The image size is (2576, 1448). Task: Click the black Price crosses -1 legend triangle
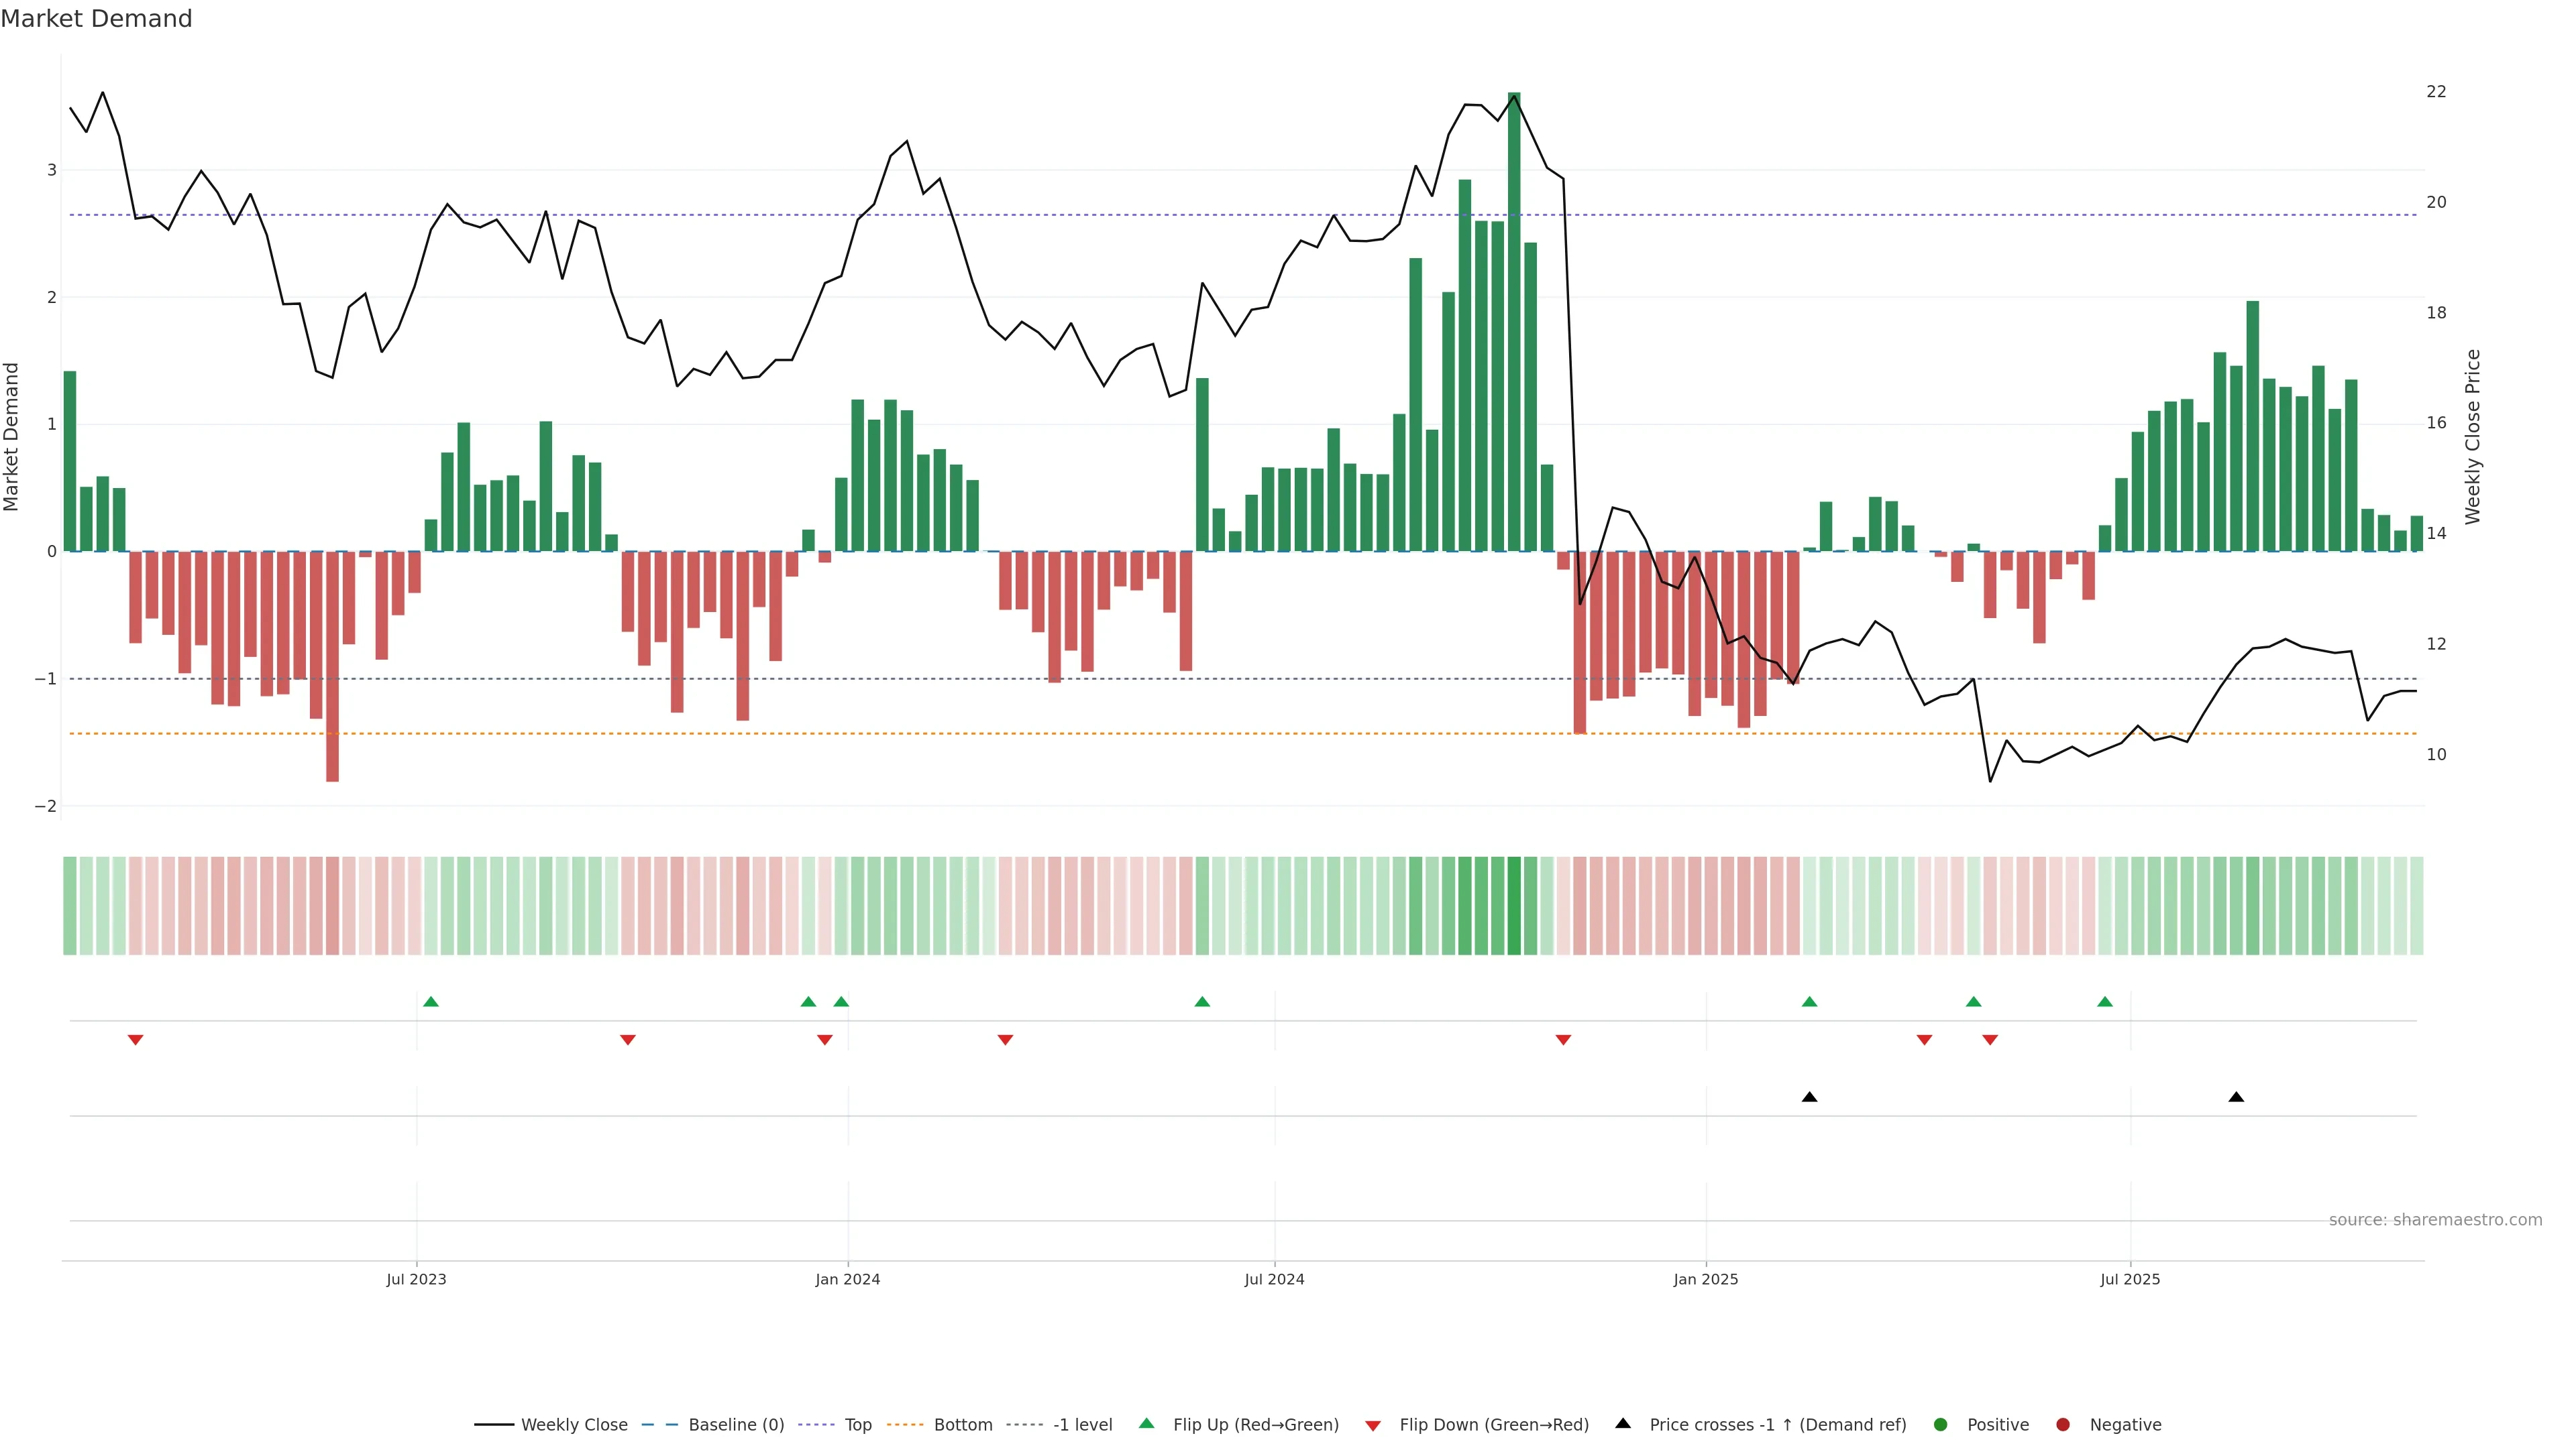coord(1623,1423)
